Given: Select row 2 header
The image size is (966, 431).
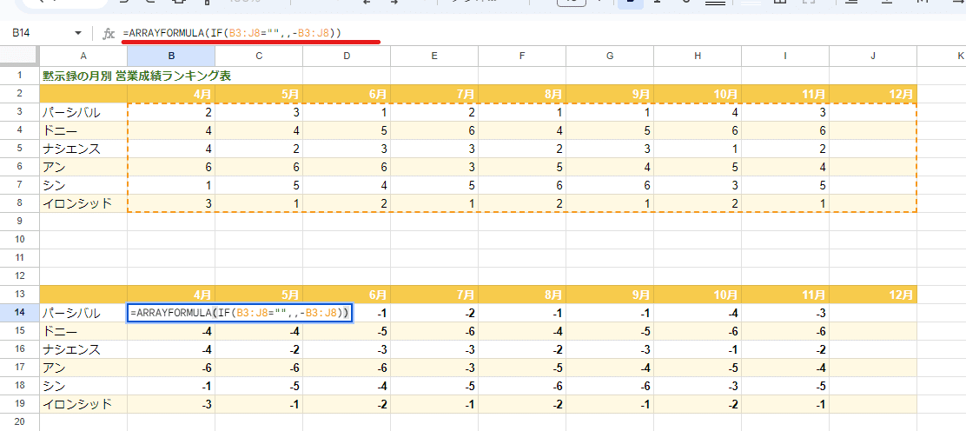Looking at the screenshot, I should click(x=20, y=94).
